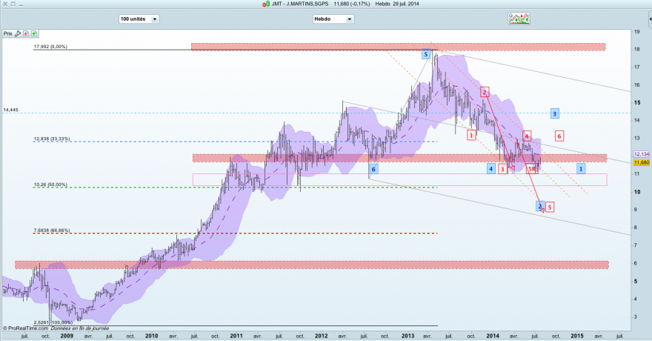Expand the side panel arrow at right edge
This screenshot has width=652, height=341.
(x=650, y=19)
